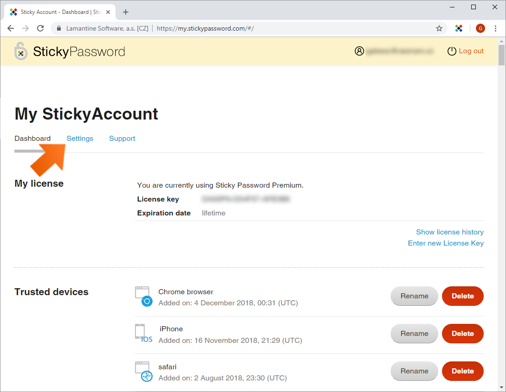Open the Chrome profile avatar G
The width and height of the screenshot is (506, 392).
(x=480, y=28)
